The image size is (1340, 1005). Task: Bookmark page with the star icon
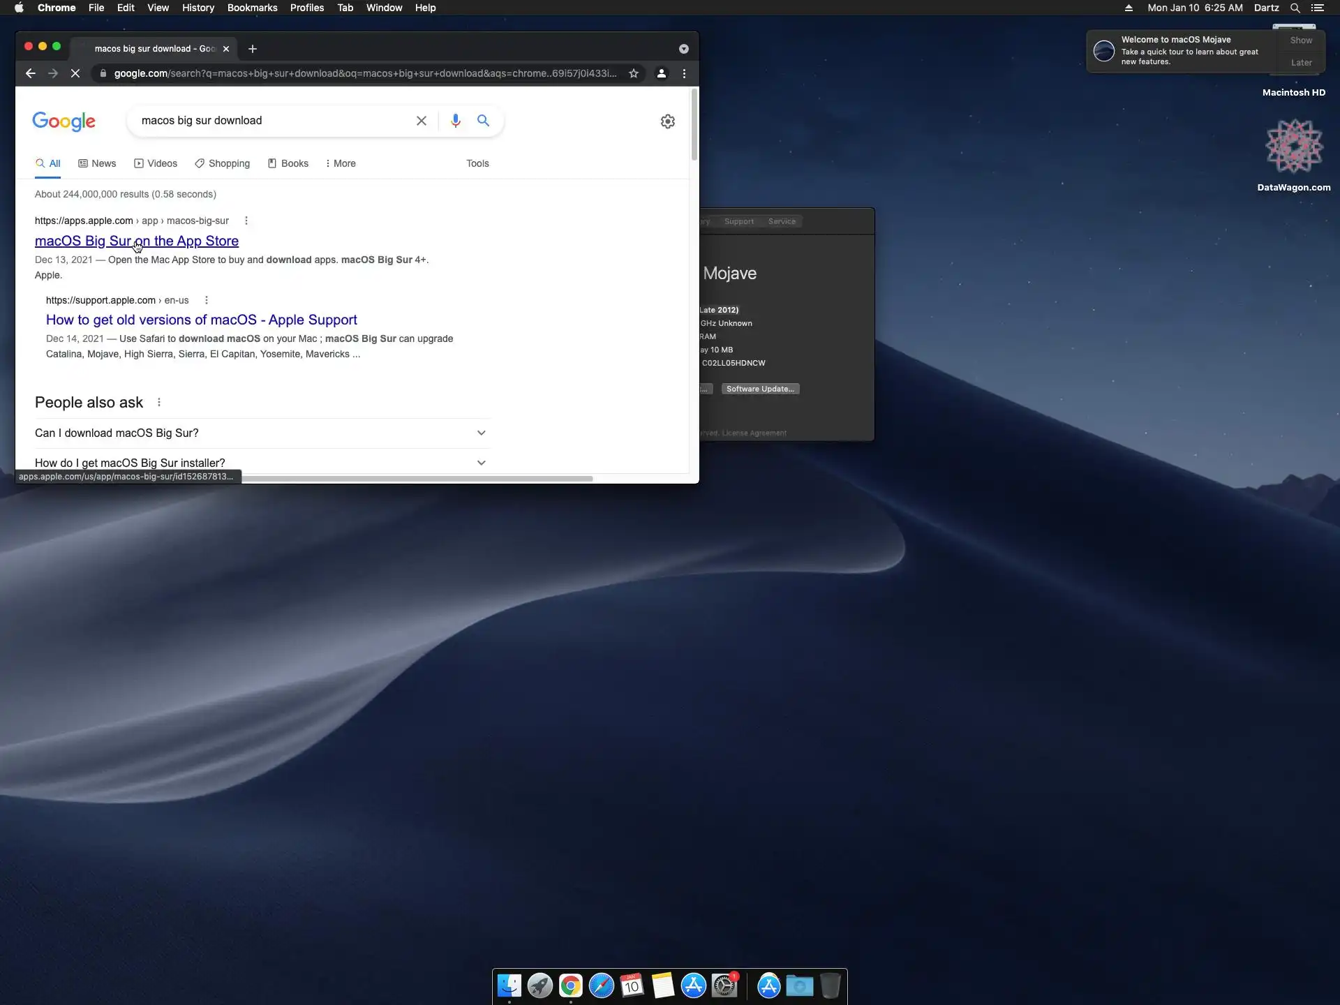[634, 73]
